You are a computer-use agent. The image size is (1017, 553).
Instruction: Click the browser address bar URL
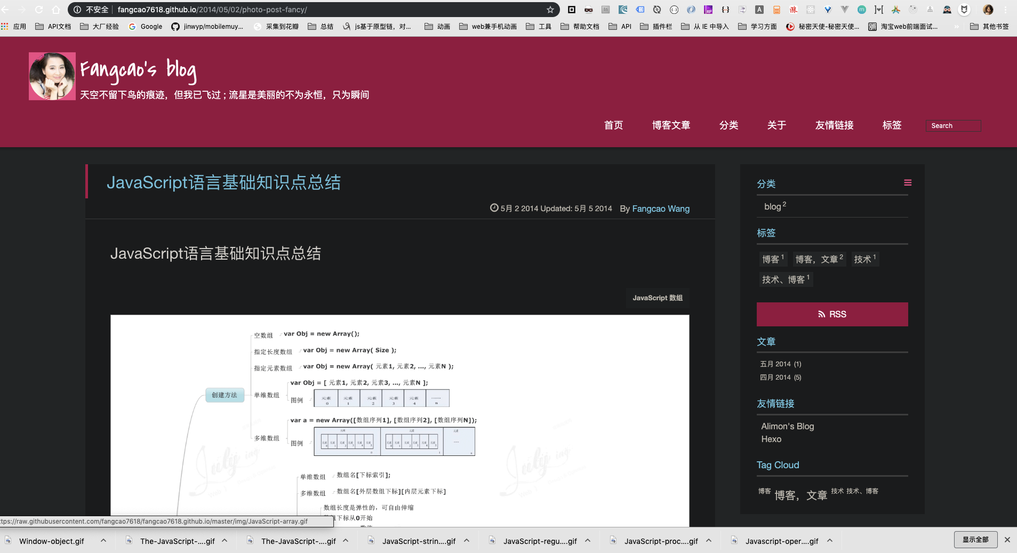click(212, 10)
